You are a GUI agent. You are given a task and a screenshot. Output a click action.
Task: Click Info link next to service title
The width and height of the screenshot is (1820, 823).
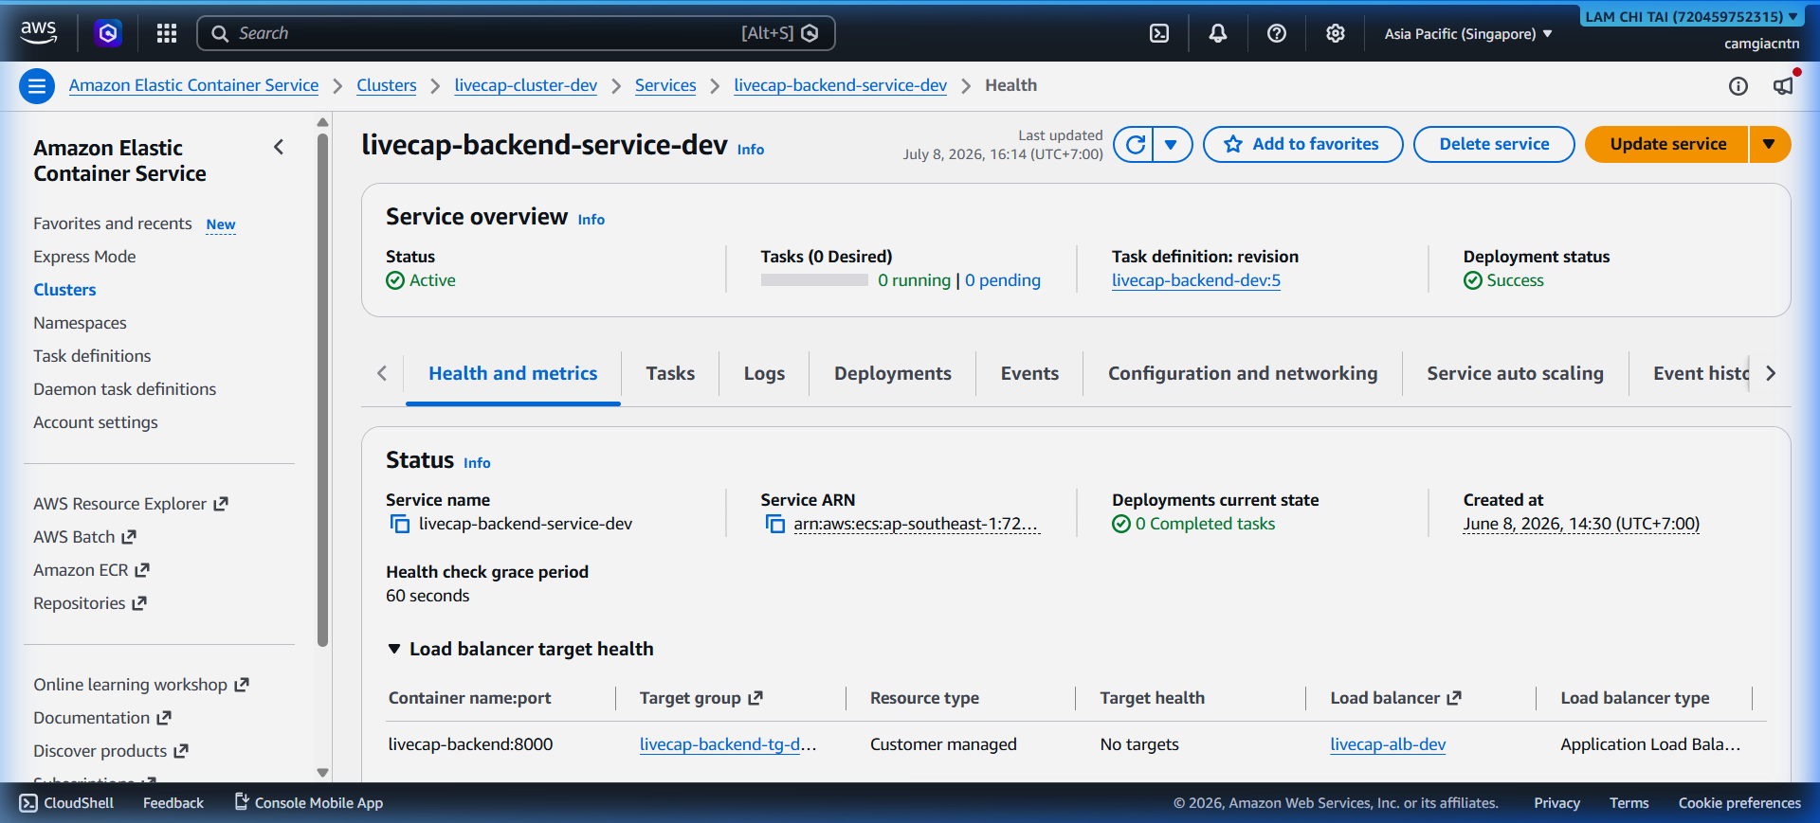click(x=750, y=150)
